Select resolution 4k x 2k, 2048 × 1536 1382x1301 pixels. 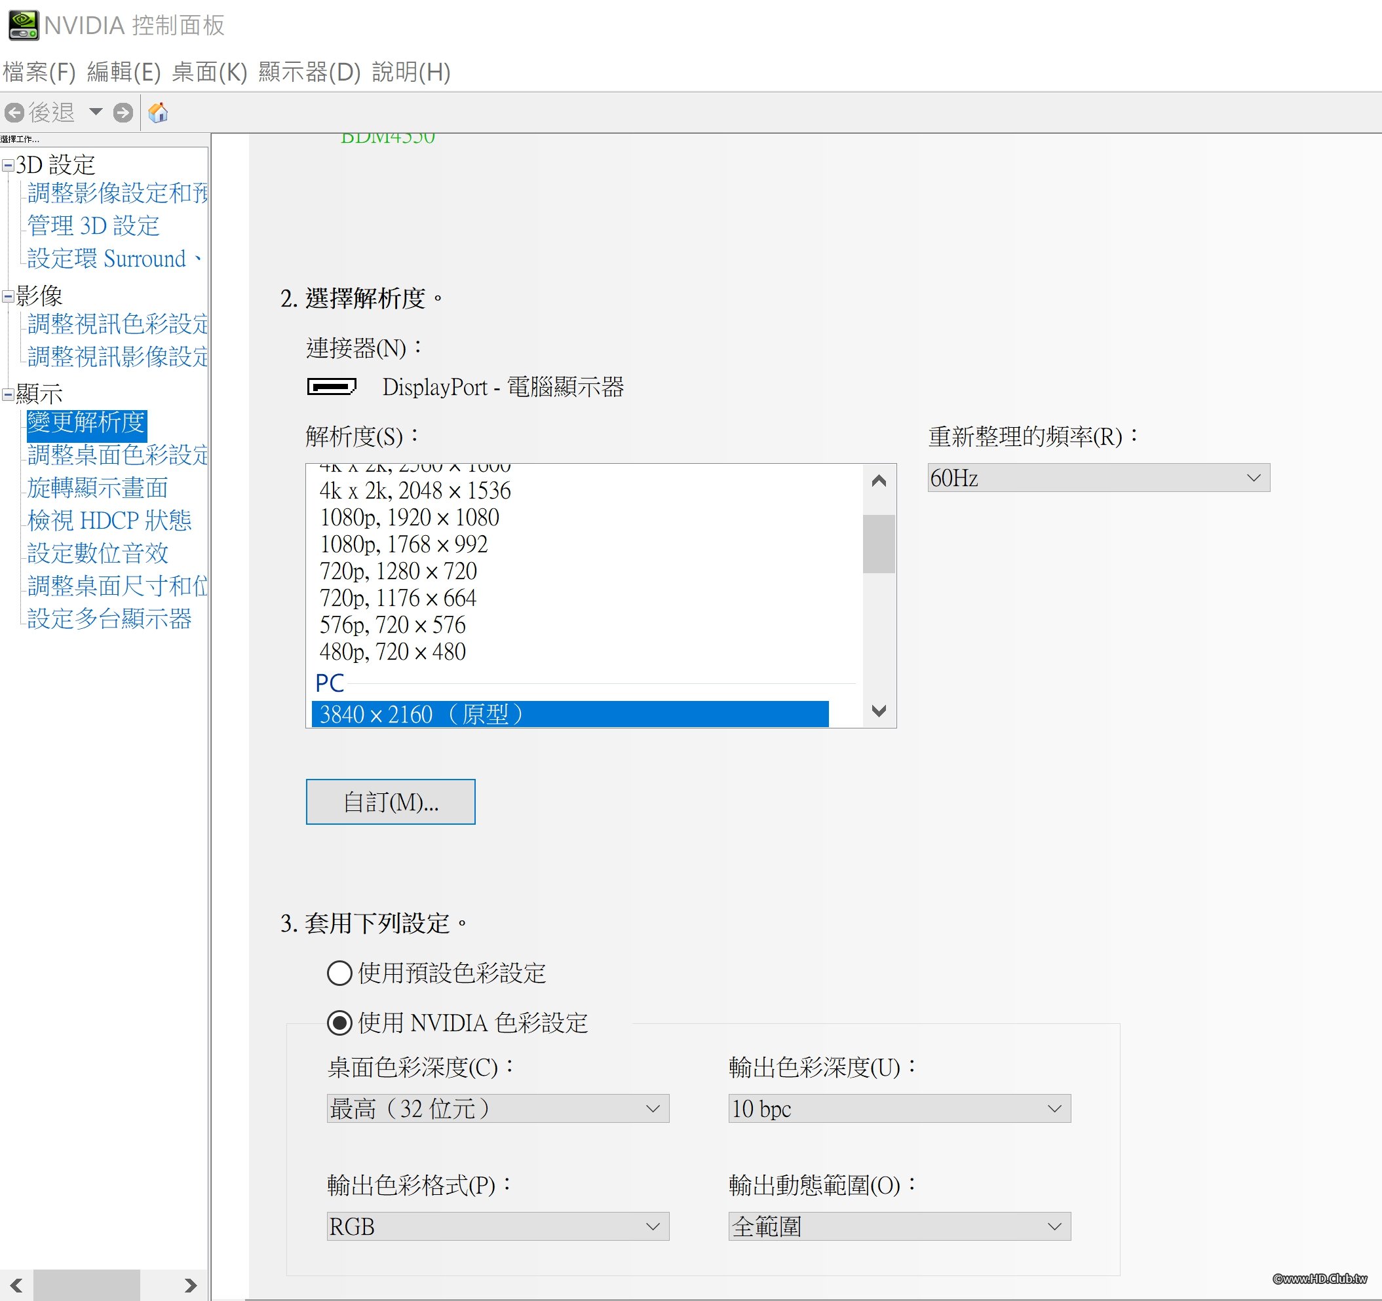(x=415, y=491)
